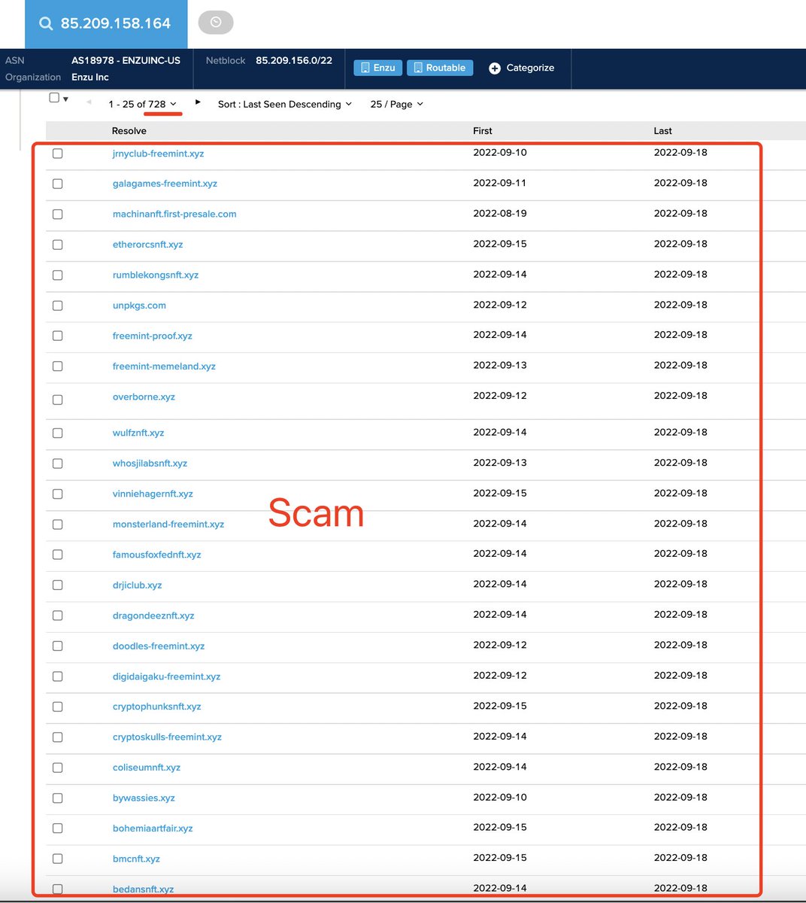The width and height of the screenshot is (806, 903).
Task: Click First date 2022-08-19 cell
Action: coord(500,214)
